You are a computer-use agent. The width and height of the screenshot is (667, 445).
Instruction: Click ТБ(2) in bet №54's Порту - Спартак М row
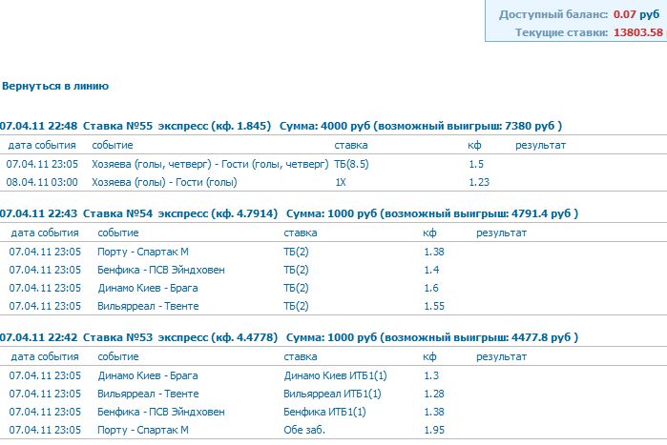(x=296, y=252)
